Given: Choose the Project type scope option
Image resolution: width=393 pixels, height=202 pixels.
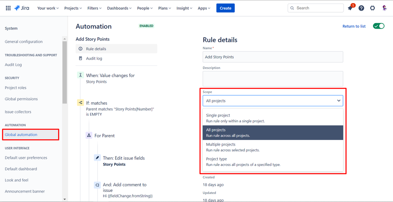Looking at the screenshot, I should pos(273,162).
